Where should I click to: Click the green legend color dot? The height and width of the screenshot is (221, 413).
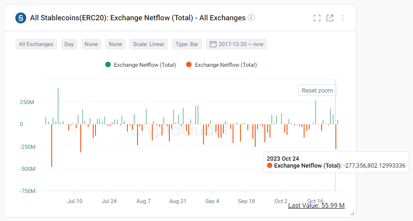[x=108, y=64]
